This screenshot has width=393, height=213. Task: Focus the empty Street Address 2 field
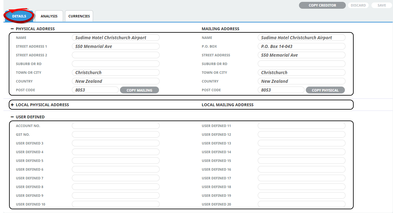coord(116,55)
